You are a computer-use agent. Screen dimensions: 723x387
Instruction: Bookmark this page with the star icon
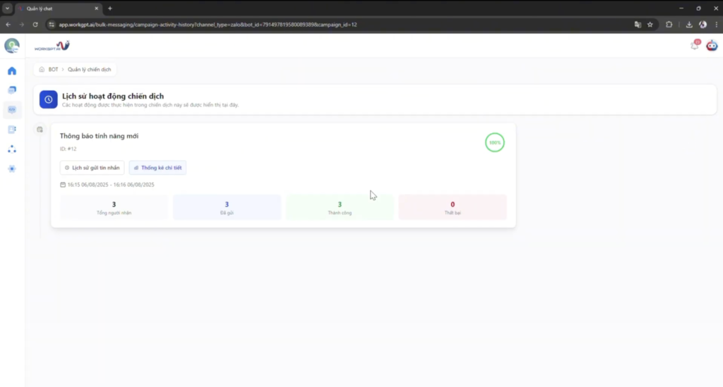(650, 24)
